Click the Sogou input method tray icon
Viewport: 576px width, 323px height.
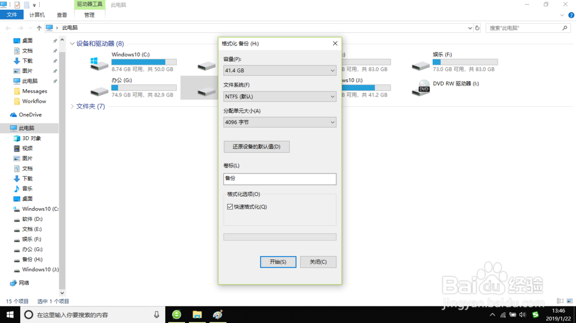536,314
